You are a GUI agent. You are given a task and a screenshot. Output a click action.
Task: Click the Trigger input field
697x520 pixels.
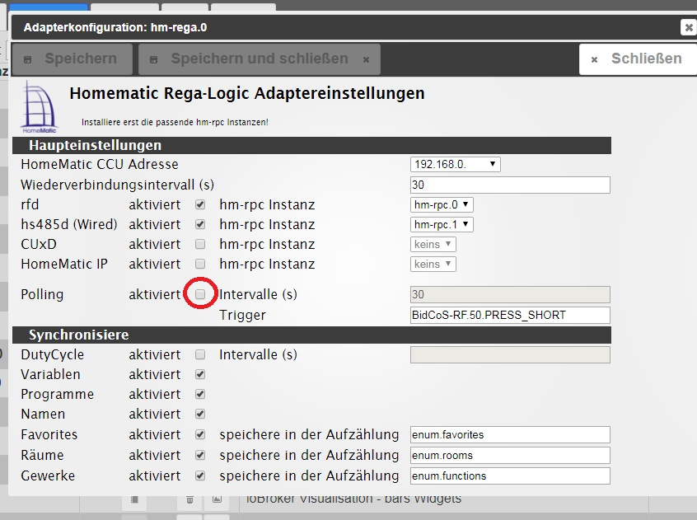pyautogui.click(x=510, y=315)
